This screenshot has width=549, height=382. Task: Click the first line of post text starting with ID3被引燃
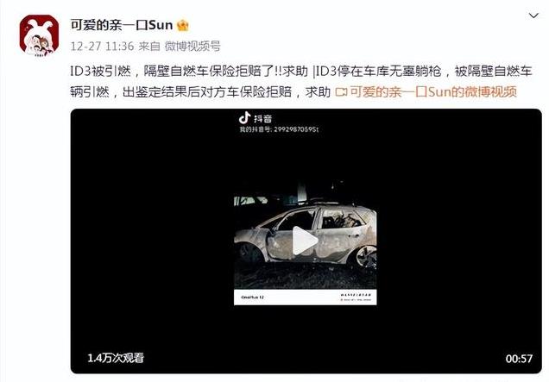click(301, 72)
